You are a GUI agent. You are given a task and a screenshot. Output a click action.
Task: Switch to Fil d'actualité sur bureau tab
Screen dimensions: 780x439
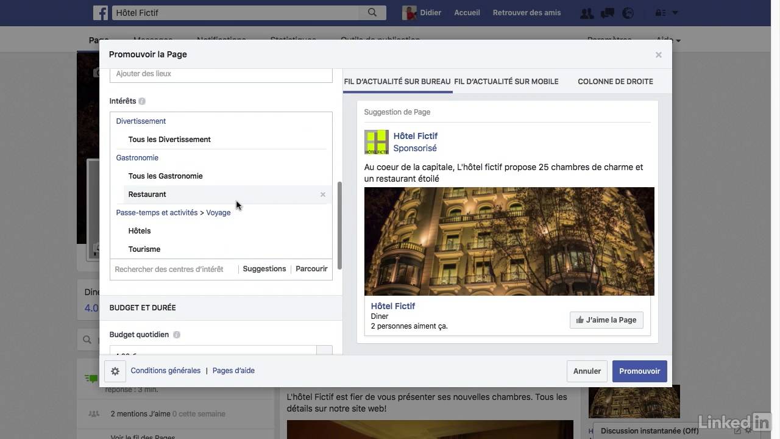click(397, 81)
